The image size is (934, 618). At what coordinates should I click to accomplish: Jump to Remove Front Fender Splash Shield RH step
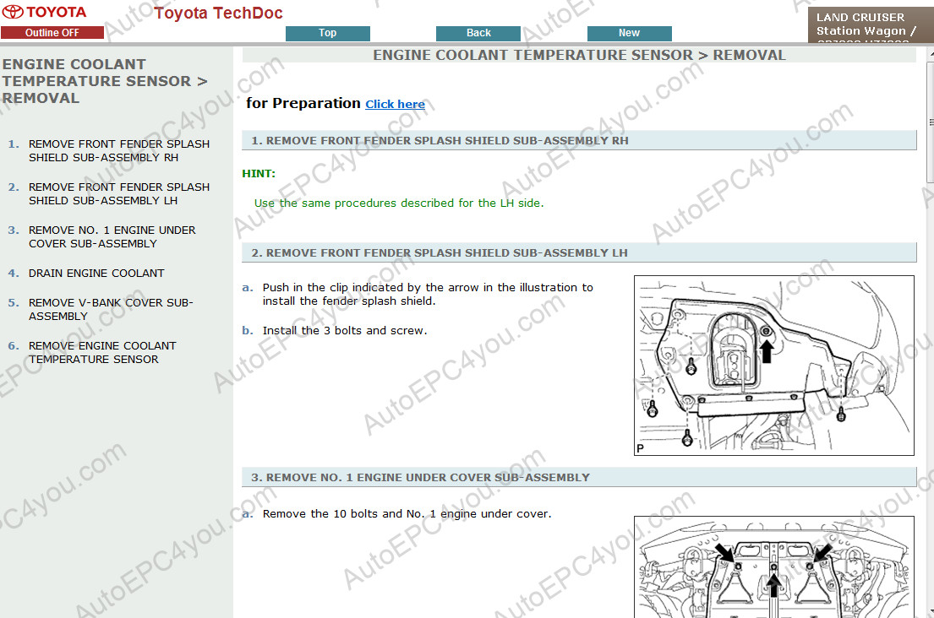tap(118, 150)
